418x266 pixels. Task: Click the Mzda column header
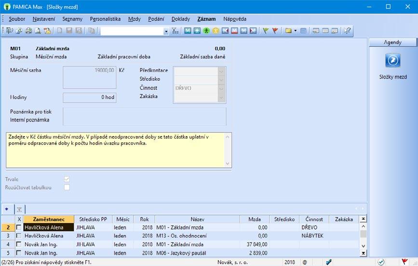coord(255,219)
